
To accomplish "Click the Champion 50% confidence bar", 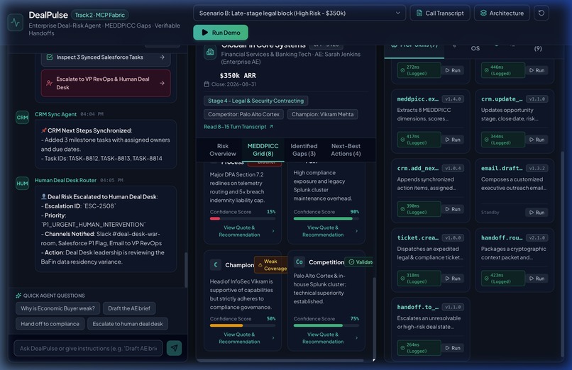I will pos(243,325).
